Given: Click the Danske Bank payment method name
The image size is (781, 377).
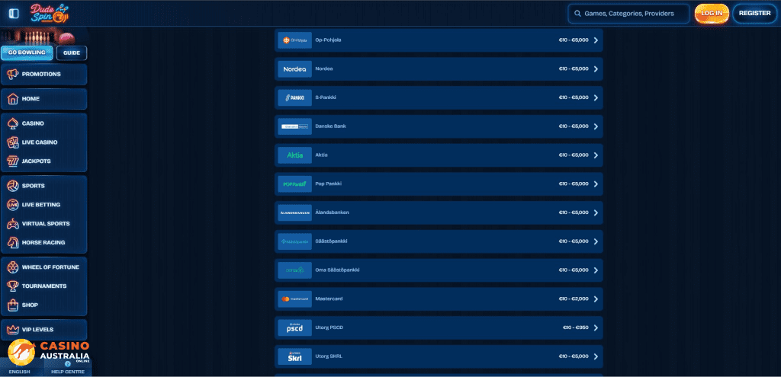Looking at the screenshot, I should pyautogui.click(x=331, y=126).
